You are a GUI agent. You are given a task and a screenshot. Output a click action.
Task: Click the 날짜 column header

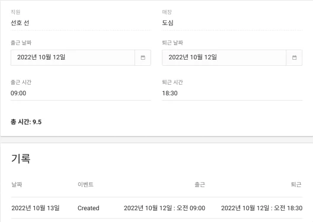17,184
